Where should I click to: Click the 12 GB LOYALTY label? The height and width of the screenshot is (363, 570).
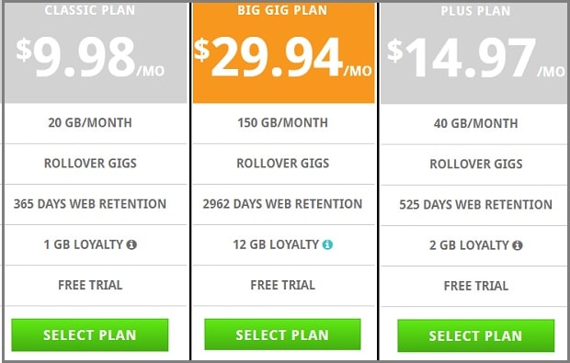[276, 244]
